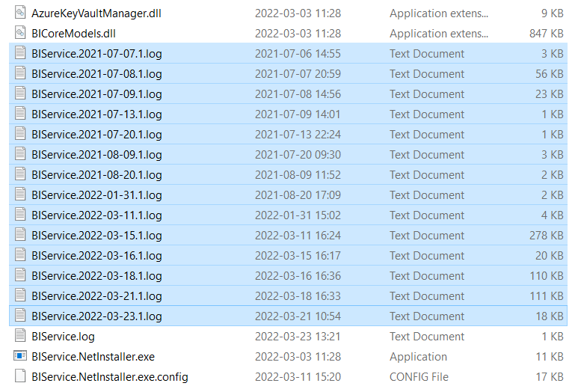Click the AzureKeyVaultManager.dll file icon
Screen dimensions: 584x386
tap(20, 13)
